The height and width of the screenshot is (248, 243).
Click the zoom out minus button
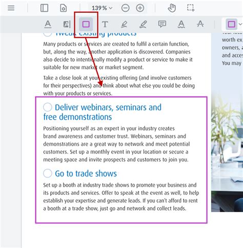click(x=125, y=8)
